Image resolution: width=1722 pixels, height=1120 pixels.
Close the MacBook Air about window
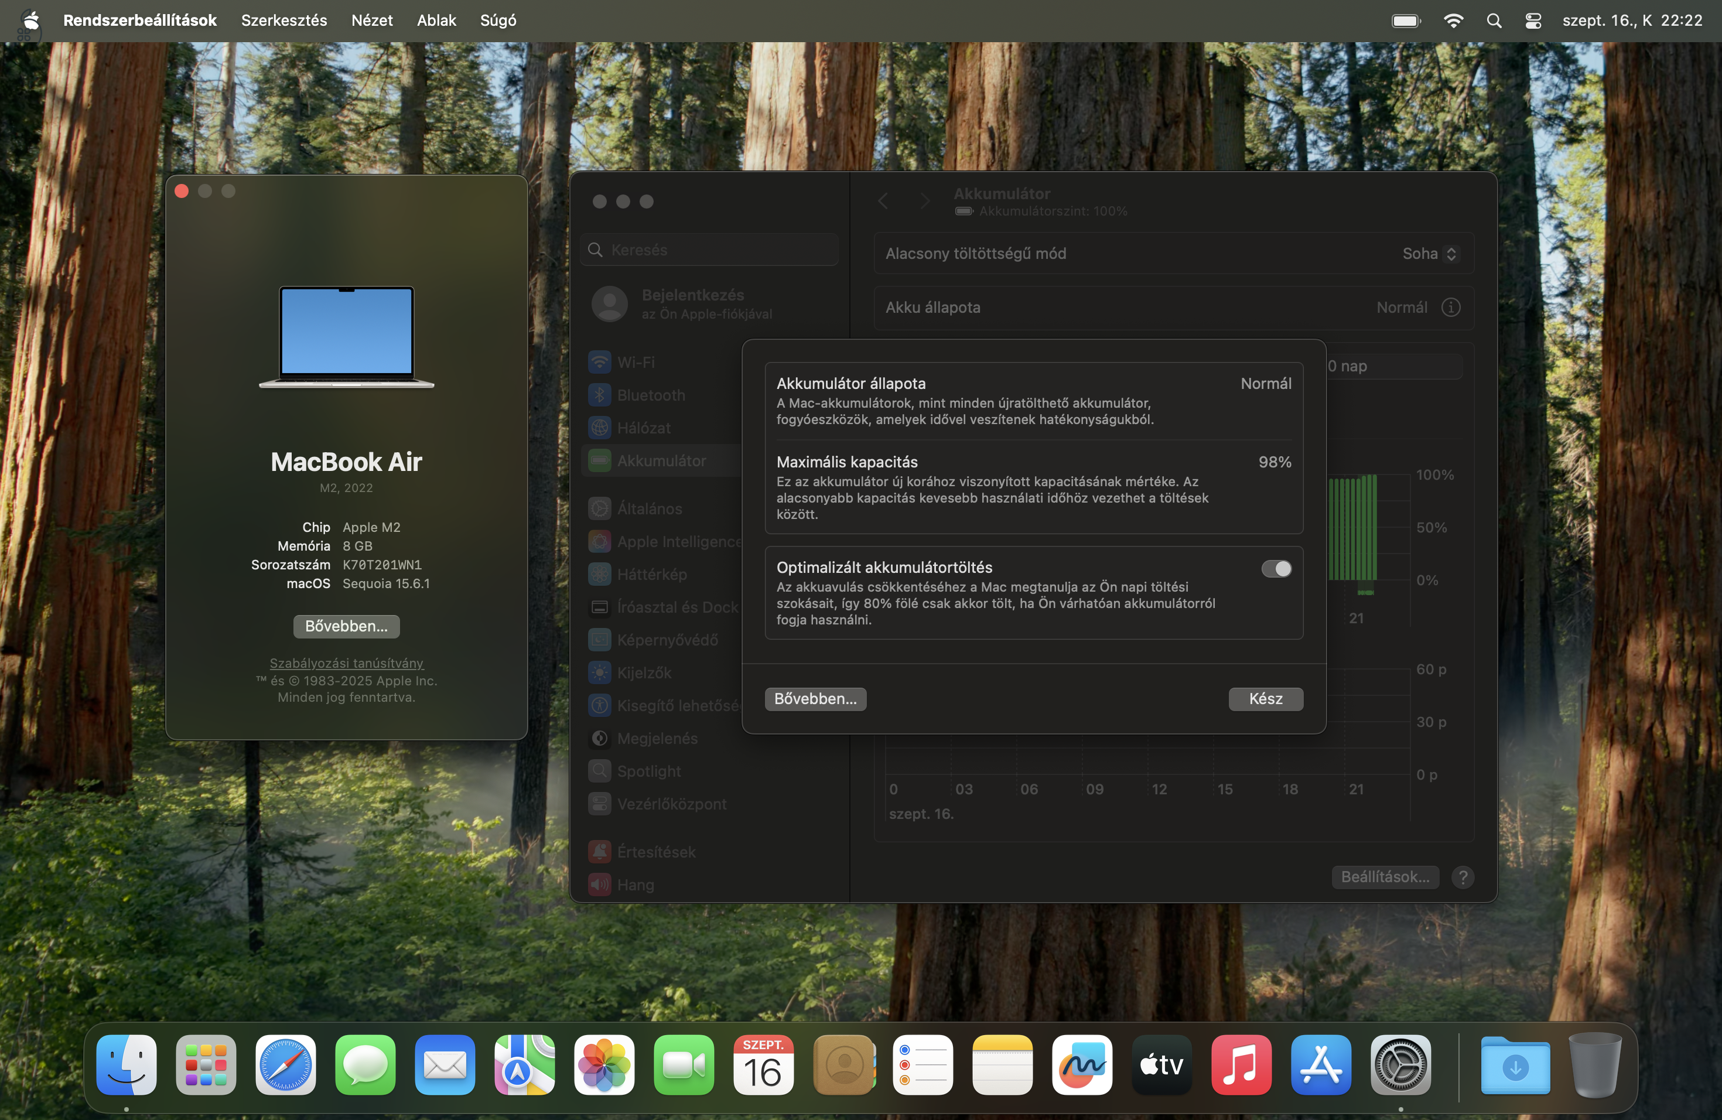[x=182, y=191]
